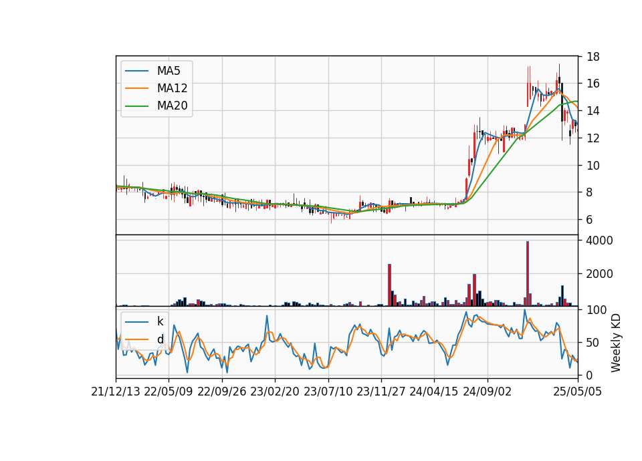Image resolution: width=642 pixels, height=461 pixels.
Task: Click the k legend label in KD panel
Action: pyautogui.click(x=160, y=321)
